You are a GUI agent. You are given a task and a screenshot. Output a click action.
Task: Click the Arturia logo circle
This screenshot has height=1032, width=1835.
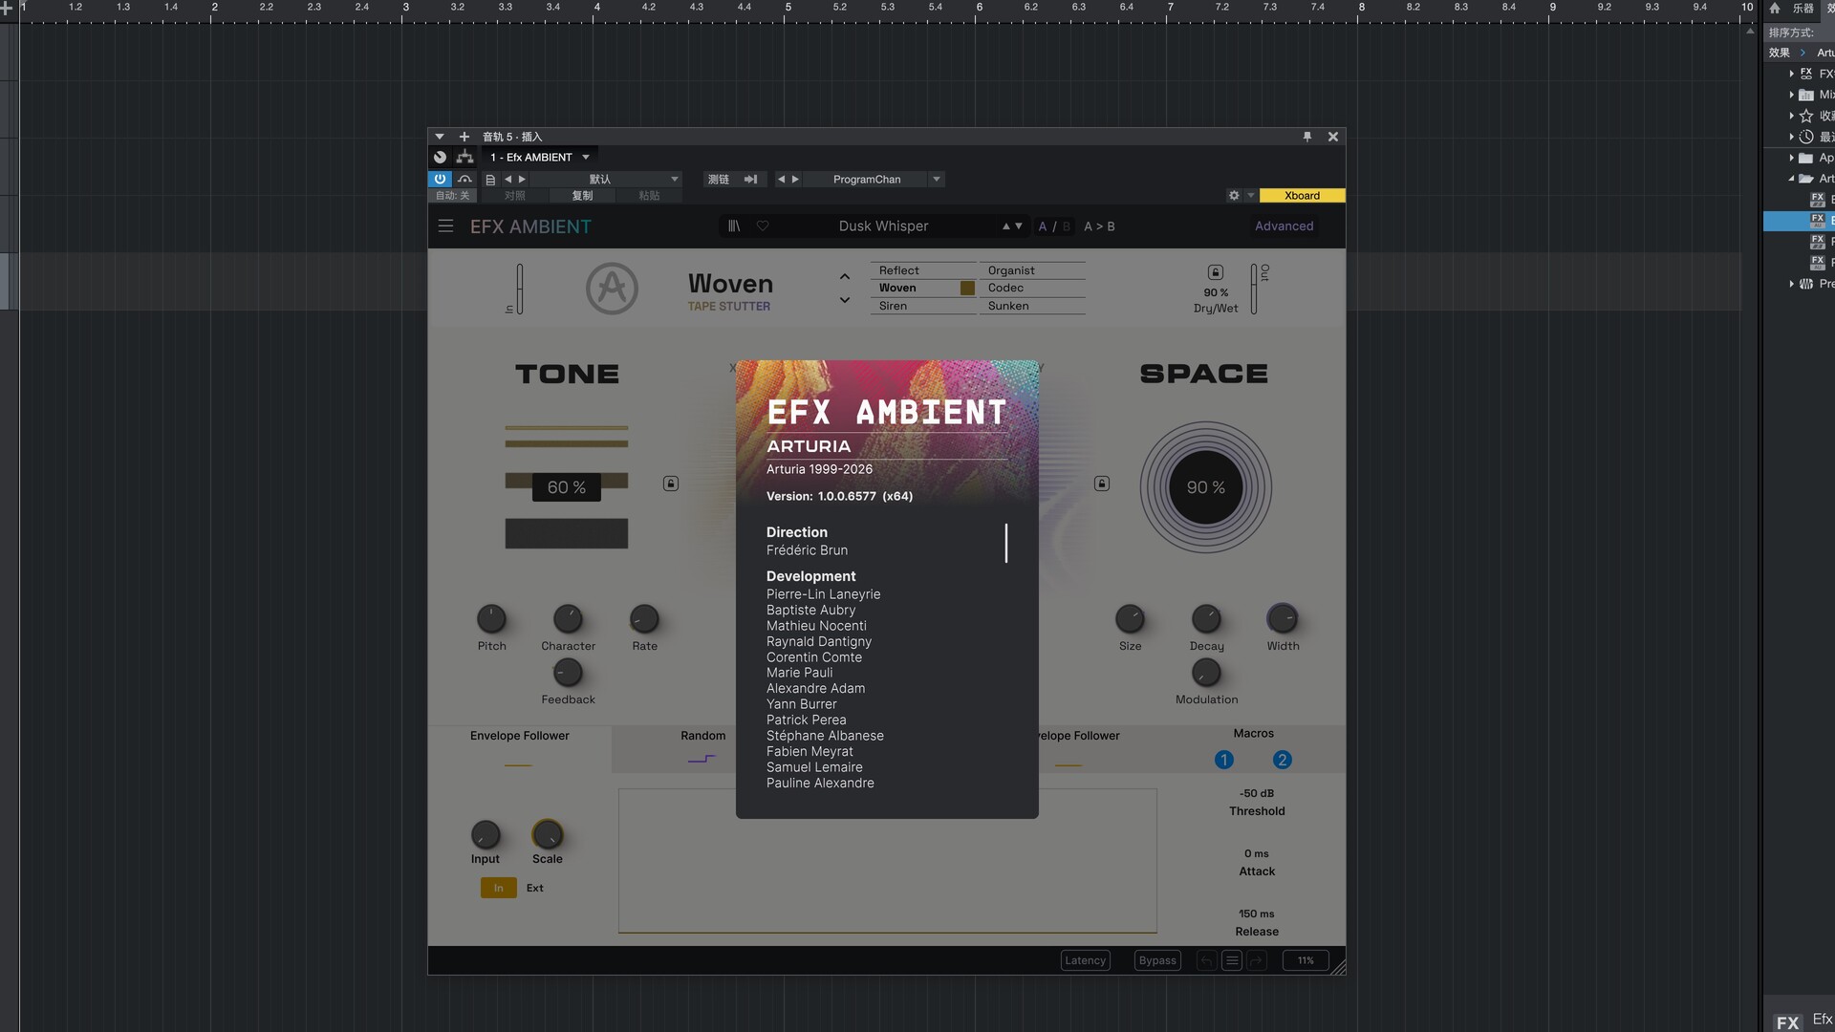612,289
